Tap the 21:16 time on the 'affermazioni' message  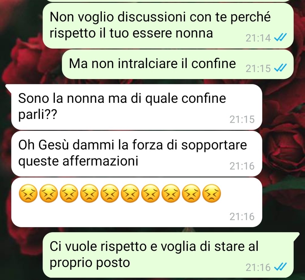tap(242, 166)
